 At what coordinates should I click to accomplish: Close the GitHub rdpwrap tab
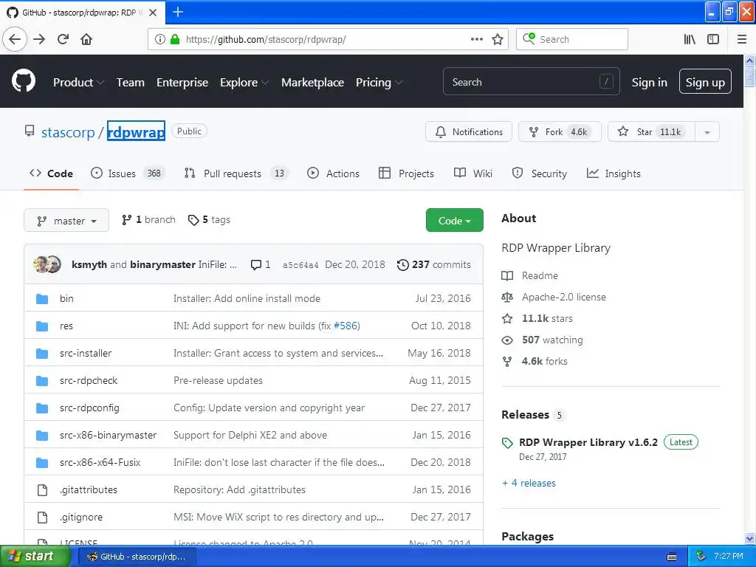[152, 13]
